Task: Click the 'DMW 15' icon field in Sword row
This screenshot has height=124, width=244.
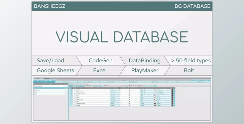Action: pyautogui.click(x=147, y=90)
